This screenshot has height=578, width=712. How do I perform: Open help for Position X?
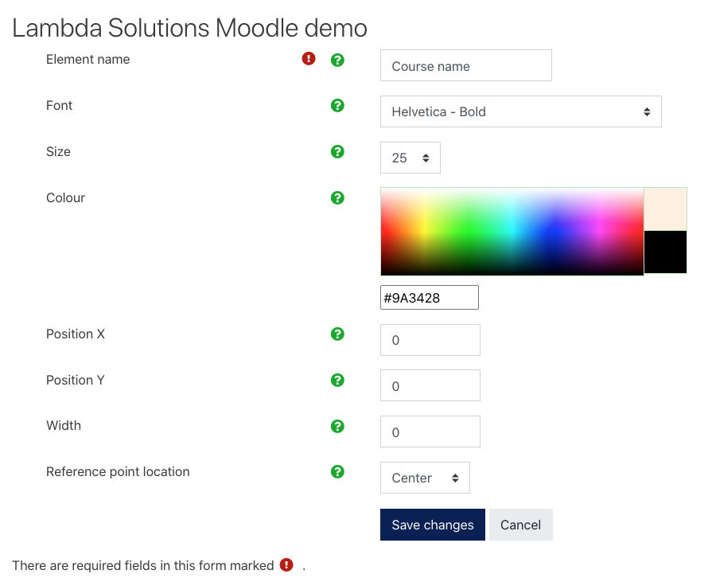point(337,334)
